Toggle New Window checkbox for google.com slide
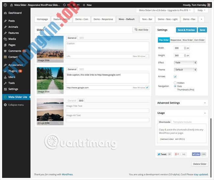The height and width of the screenshot is (180, 214). pos(147,88)
